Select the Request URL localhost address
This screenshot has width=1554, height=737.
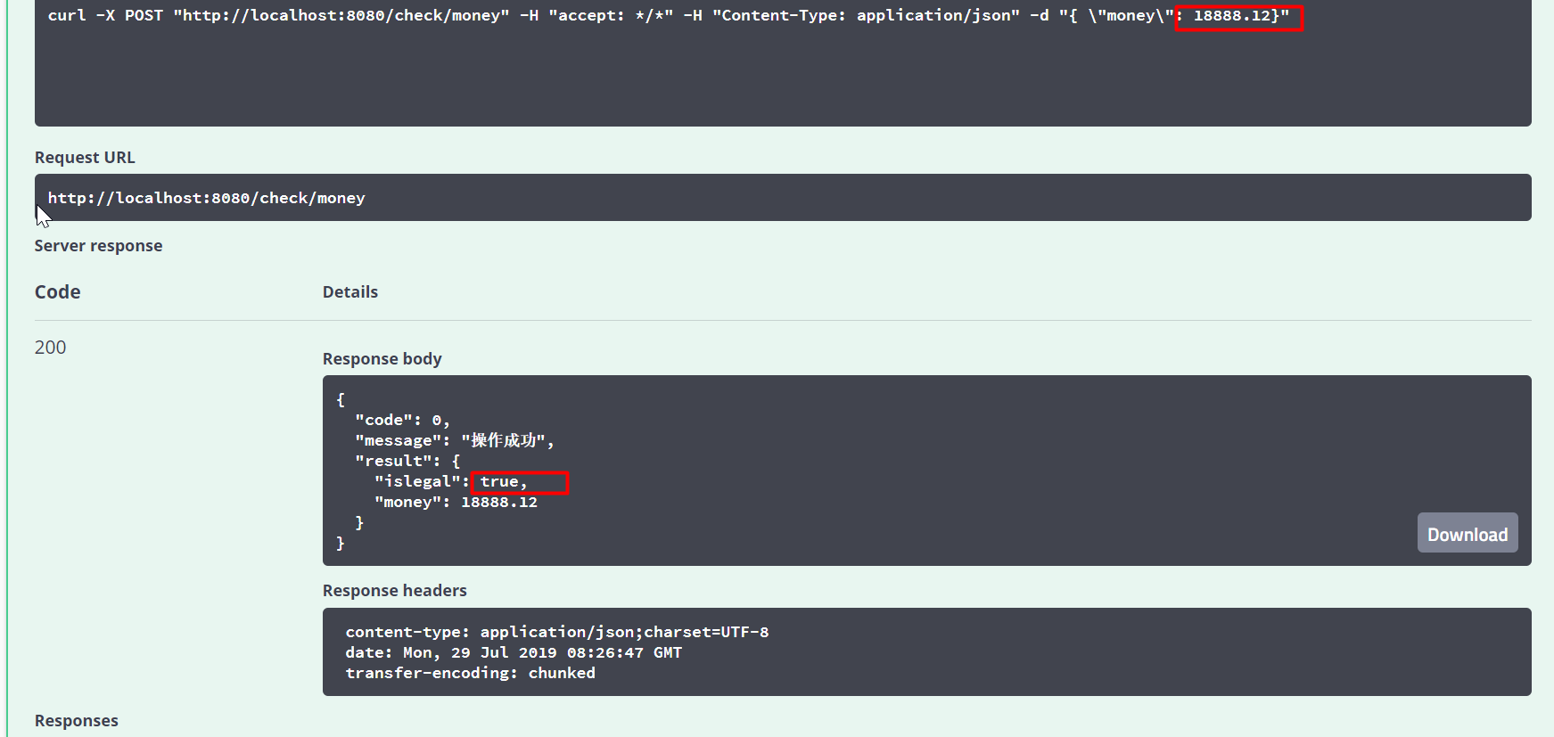(206, 198)
